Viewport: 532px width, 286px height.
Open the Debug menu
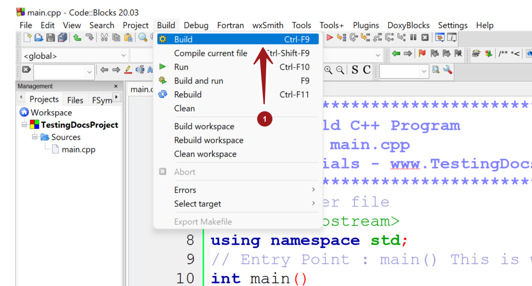coord(196,25)
